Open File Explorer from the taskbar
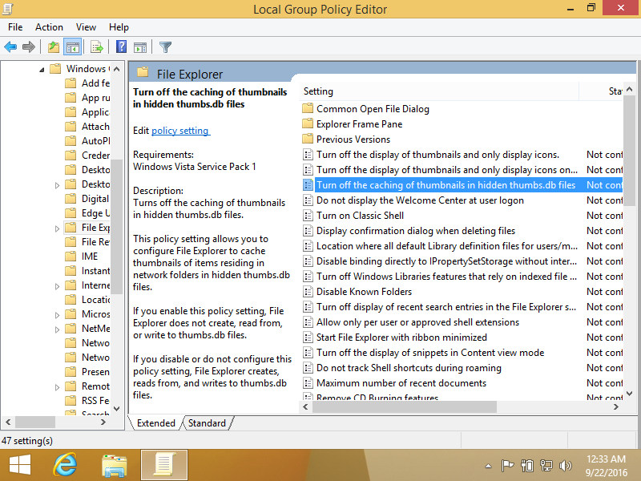 pos(115,466)
